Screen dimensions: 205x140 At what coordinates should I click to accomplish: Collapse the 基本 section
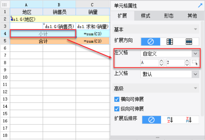click(x=195, y=29)
